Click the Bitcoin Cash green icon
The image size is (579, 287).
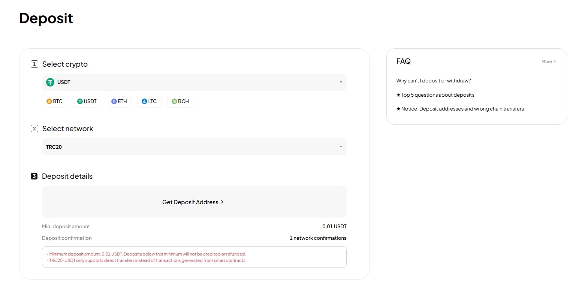click(174, 101)
